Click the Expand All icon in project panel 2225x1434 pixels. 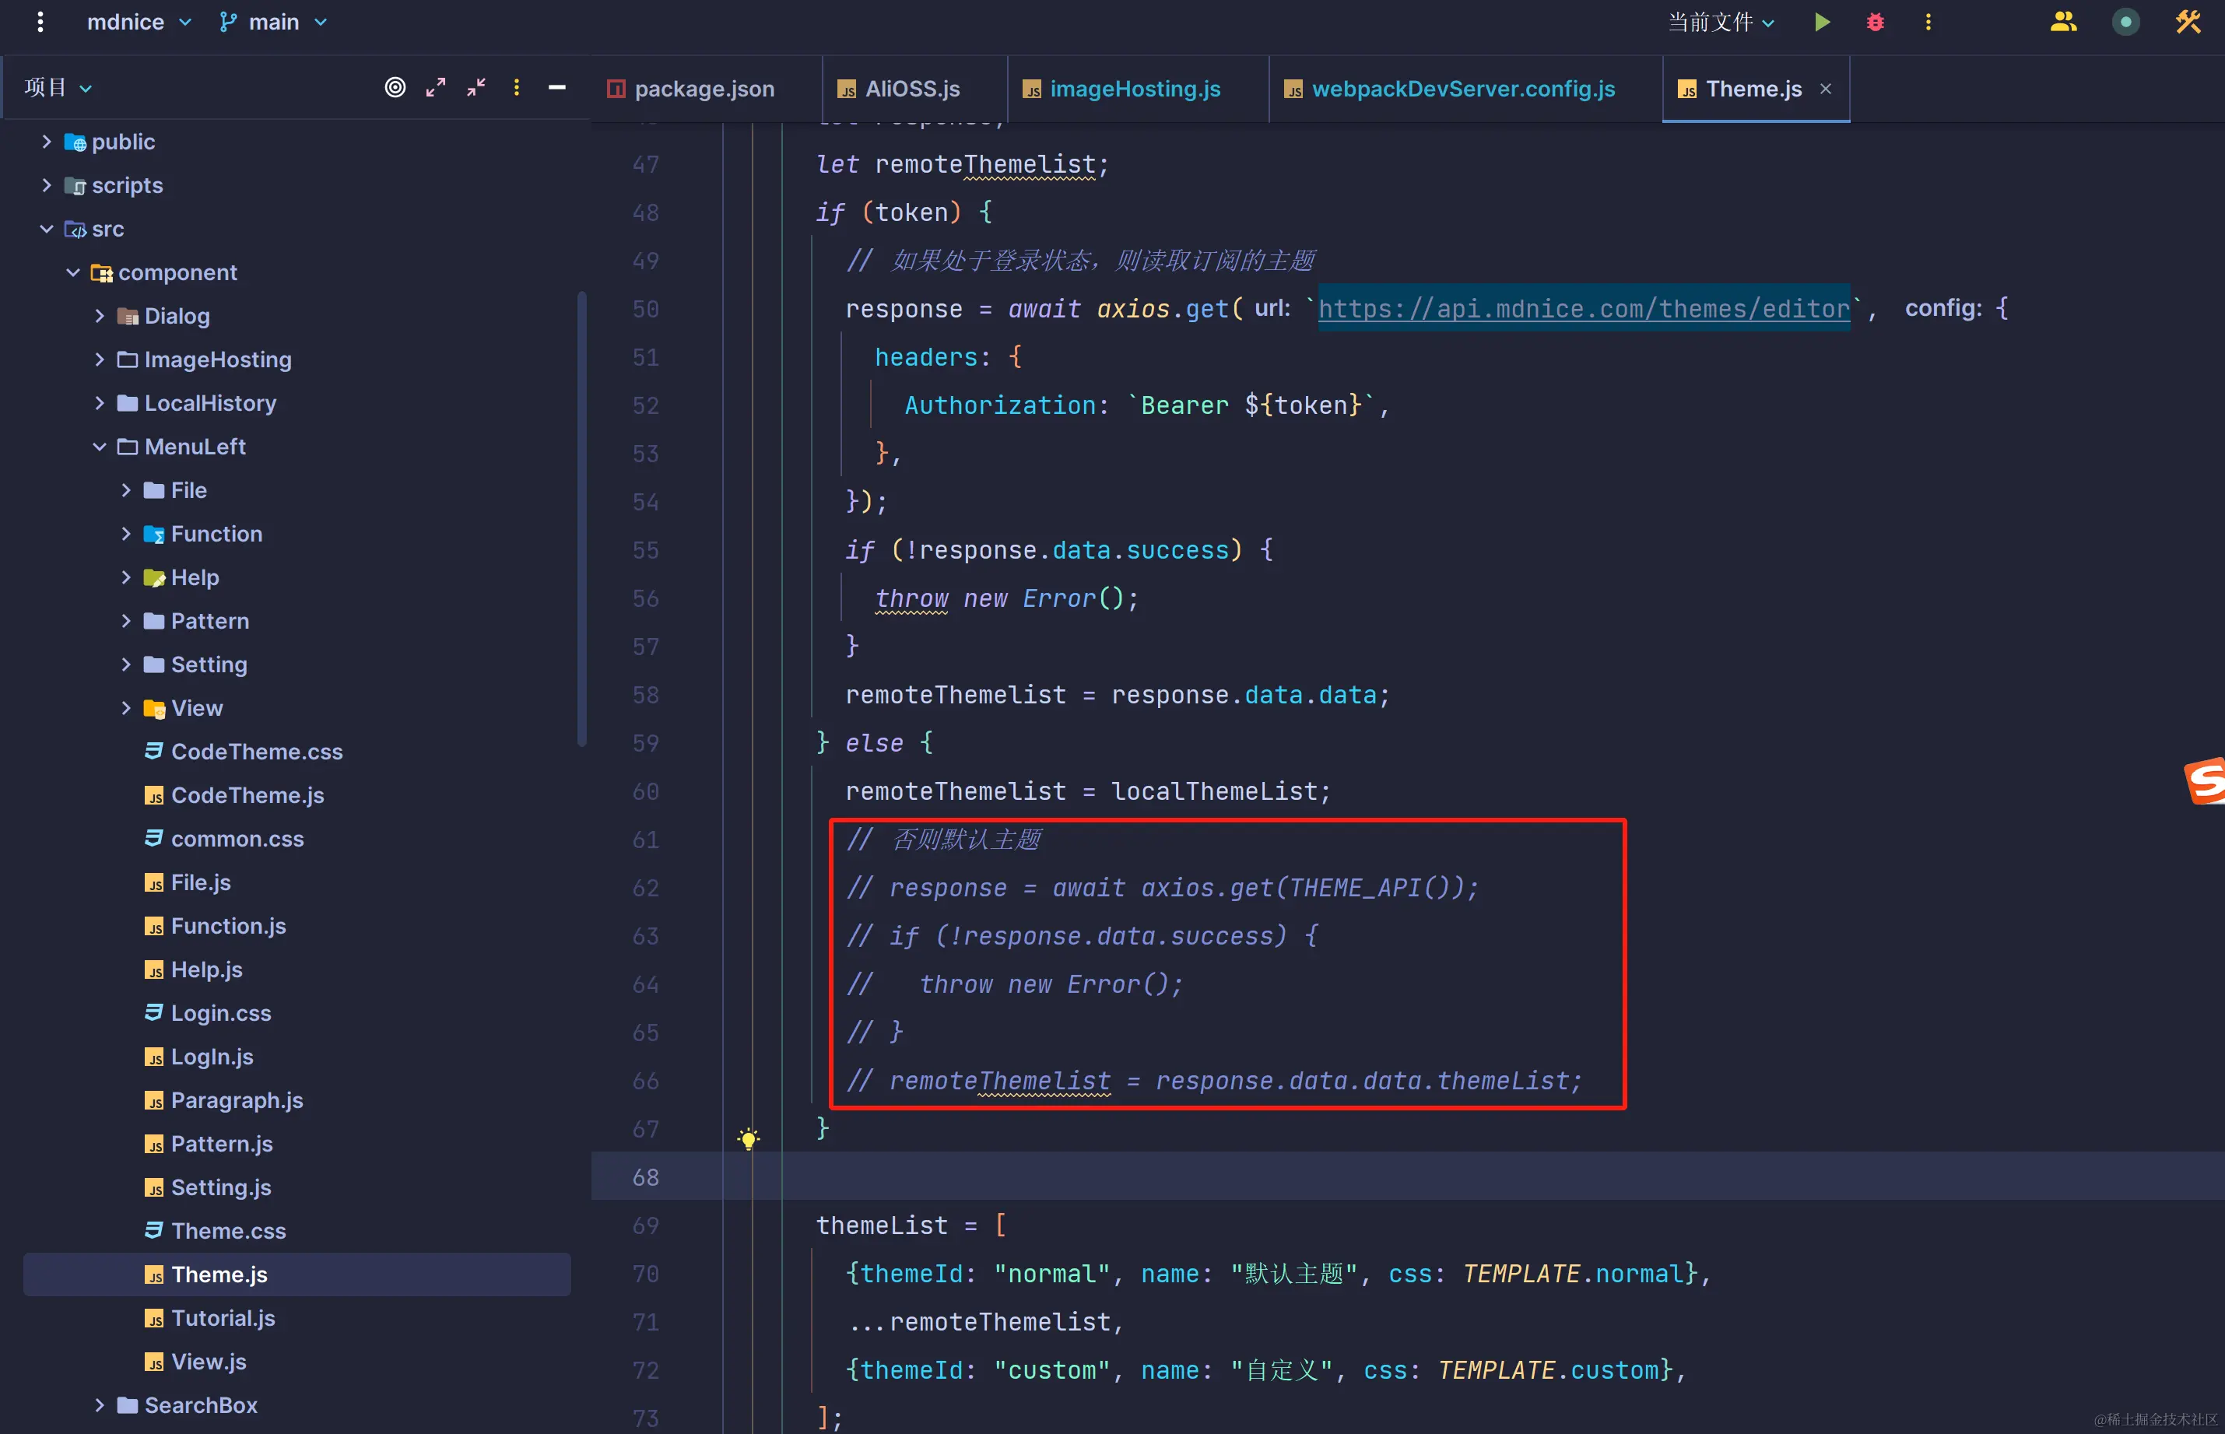[x=435, y=87]
